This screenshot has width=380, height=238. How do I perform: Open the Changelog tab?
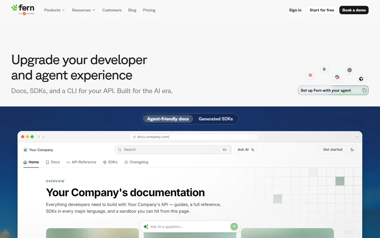[x=136, y=162]
